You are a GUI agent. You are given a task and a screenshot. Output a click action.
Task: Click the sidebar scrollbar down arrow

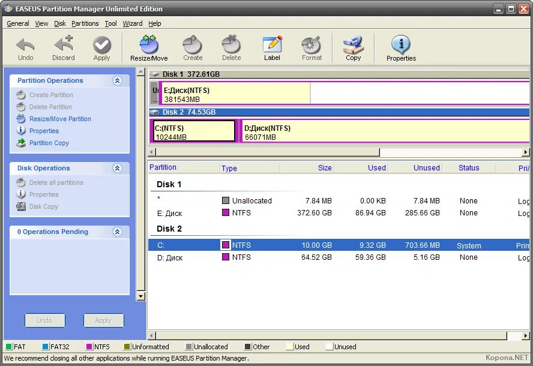(140, 296)
